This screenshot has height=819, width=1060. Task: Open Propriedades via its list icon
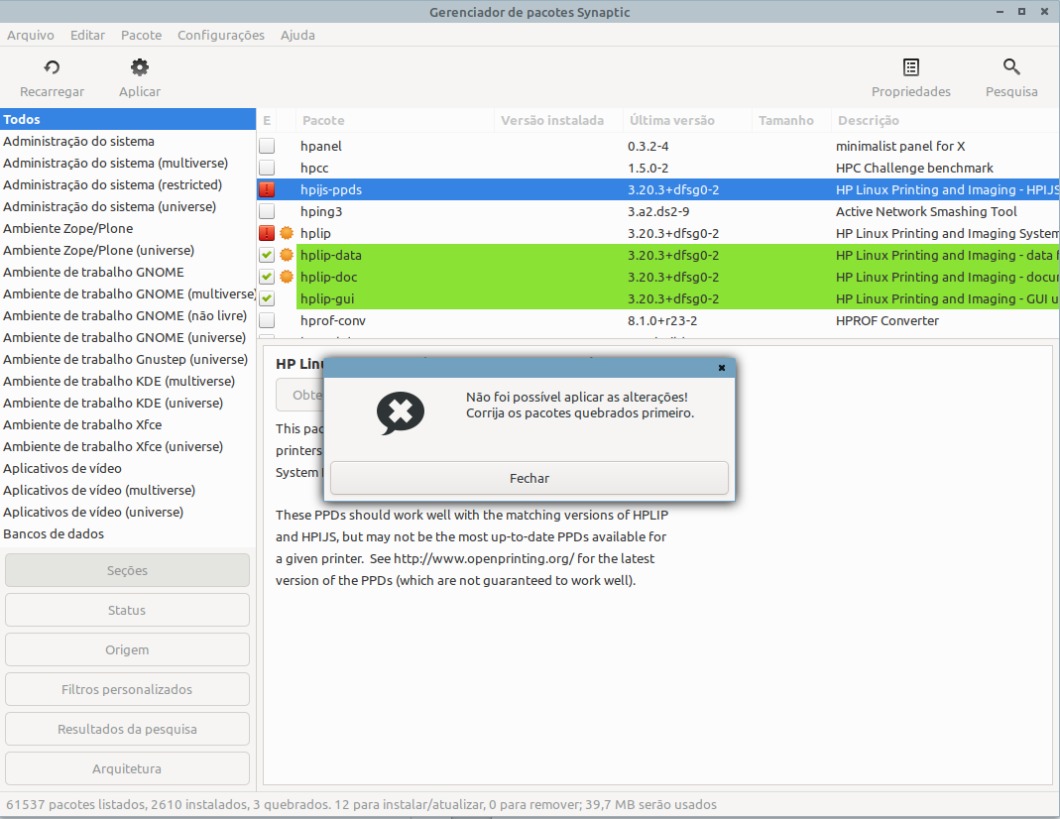[x=910, y=66]
